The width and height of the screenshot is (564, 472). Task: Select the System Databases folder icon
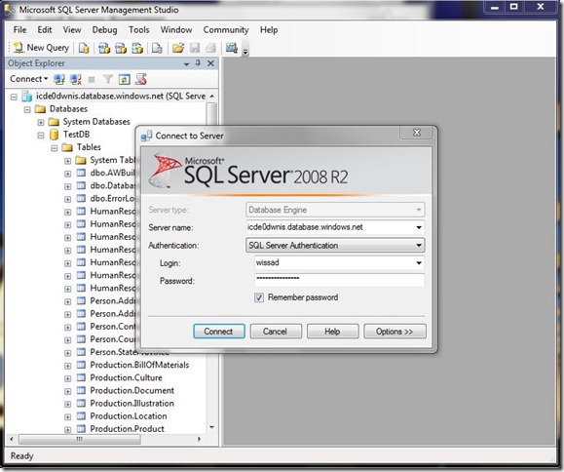coord(54,122)
